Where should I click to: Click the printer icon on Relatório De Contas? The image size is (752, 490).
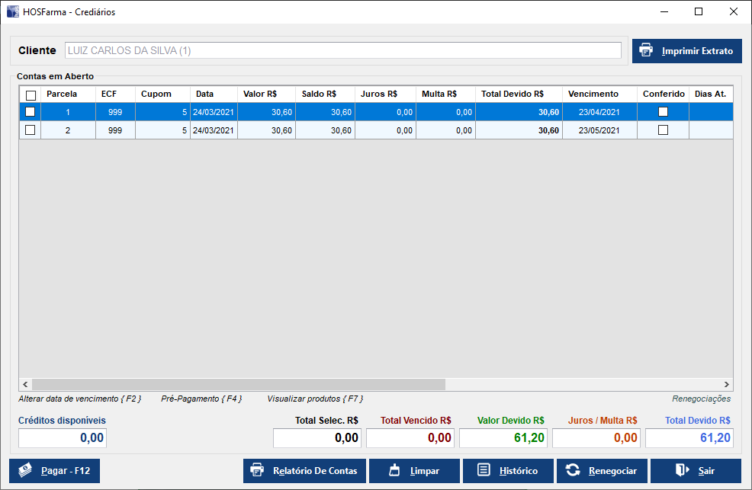point(258,470)
